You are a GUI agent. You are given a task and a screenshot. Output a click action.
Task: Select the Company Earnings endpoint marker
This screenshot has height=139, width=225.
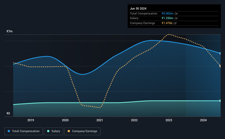220,66
